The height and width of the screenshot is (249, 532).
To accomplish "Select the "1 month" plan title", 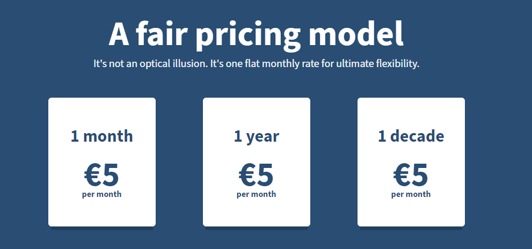I will click(102, 136).
